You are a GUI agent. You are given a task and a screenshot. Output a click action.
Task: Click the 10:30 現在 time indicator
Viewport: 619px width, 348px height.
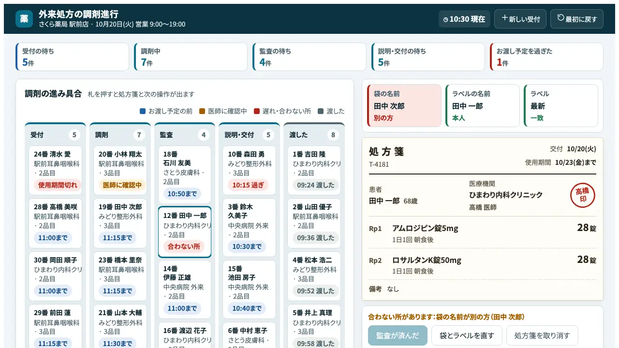point(464,19)
